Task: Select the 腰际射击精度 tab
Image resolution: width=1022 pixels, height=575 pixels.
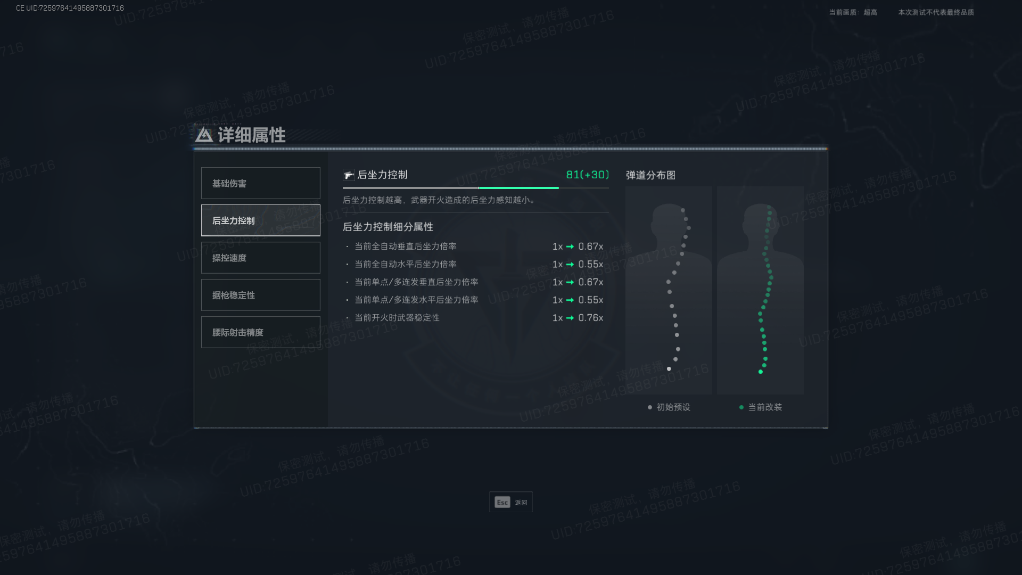Action: point(260,332)
